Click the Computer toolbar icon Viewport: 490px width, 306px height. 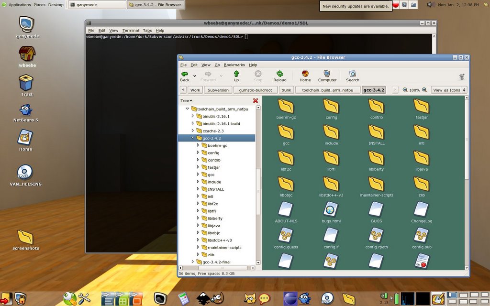click(x=327, y=76)
